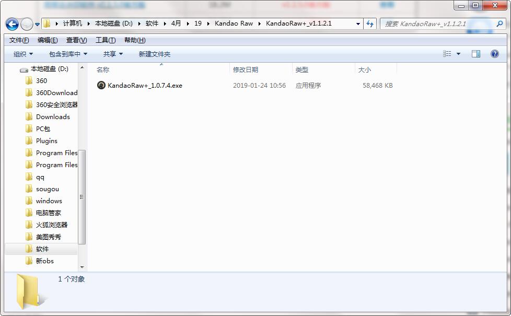This screenshot has height=316, width=511.
Task: Open the 美图秀秀 folder in tree
Action: (x=48, y=237)
